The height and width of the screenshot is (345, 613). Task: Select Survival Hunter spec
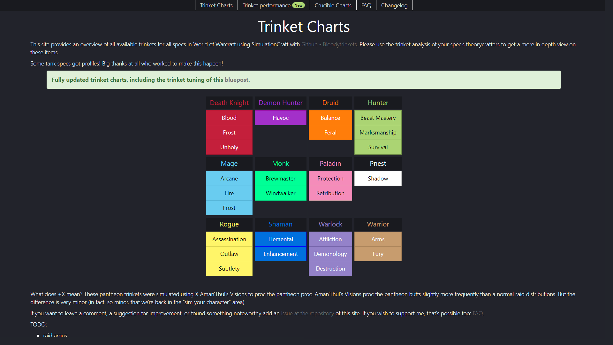[x=378, y=147]
